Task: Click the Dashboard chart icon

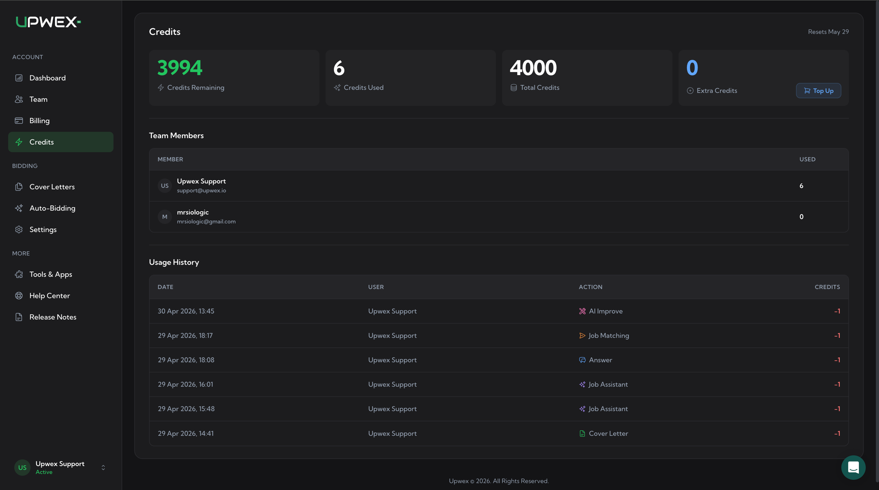Action: point(19,78)
